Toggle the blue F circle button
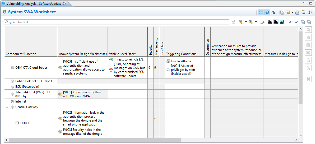This screenshot has height=144, width=316. [x=267, y=12]
